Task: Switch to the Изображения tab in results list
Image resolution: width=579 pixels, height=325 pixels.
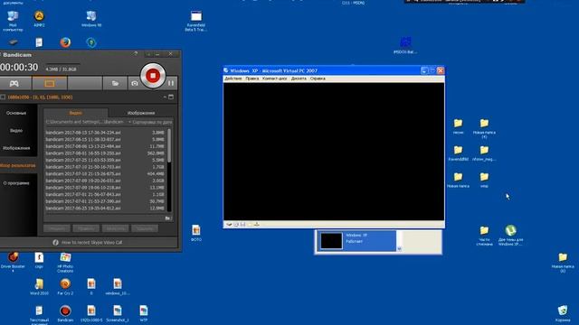Action: (141, 113)
